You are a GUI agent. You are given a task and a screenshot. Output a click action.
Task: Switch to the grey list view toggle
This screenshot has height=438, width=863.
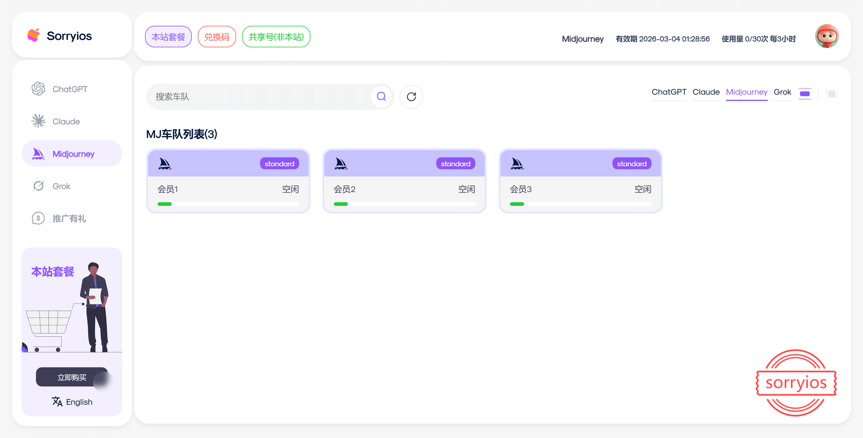832,93
